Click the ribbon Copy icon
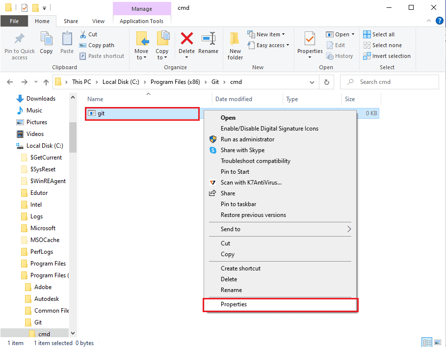 pyautogui.click(x=46, y=39)
